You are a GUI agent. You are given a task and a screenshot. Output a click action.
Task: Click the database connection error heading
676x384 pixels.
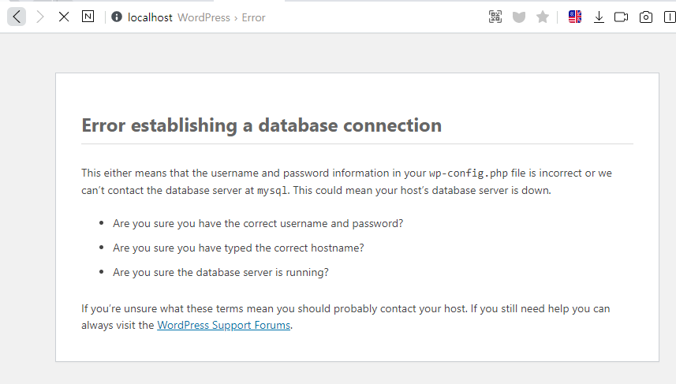262,125
